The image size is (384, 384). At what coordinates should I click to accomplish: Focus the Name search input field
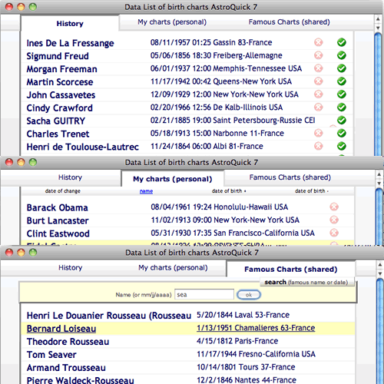204,294
